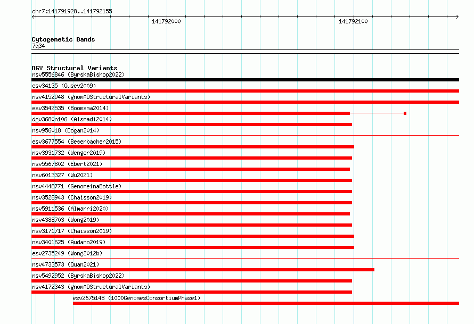Click the Cytogenetic Bands track title
This screenshot has width=474, height=324.
pos(63,39)
